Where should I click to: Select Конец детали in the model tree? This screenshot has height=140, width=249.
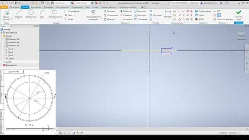point(11,65)
